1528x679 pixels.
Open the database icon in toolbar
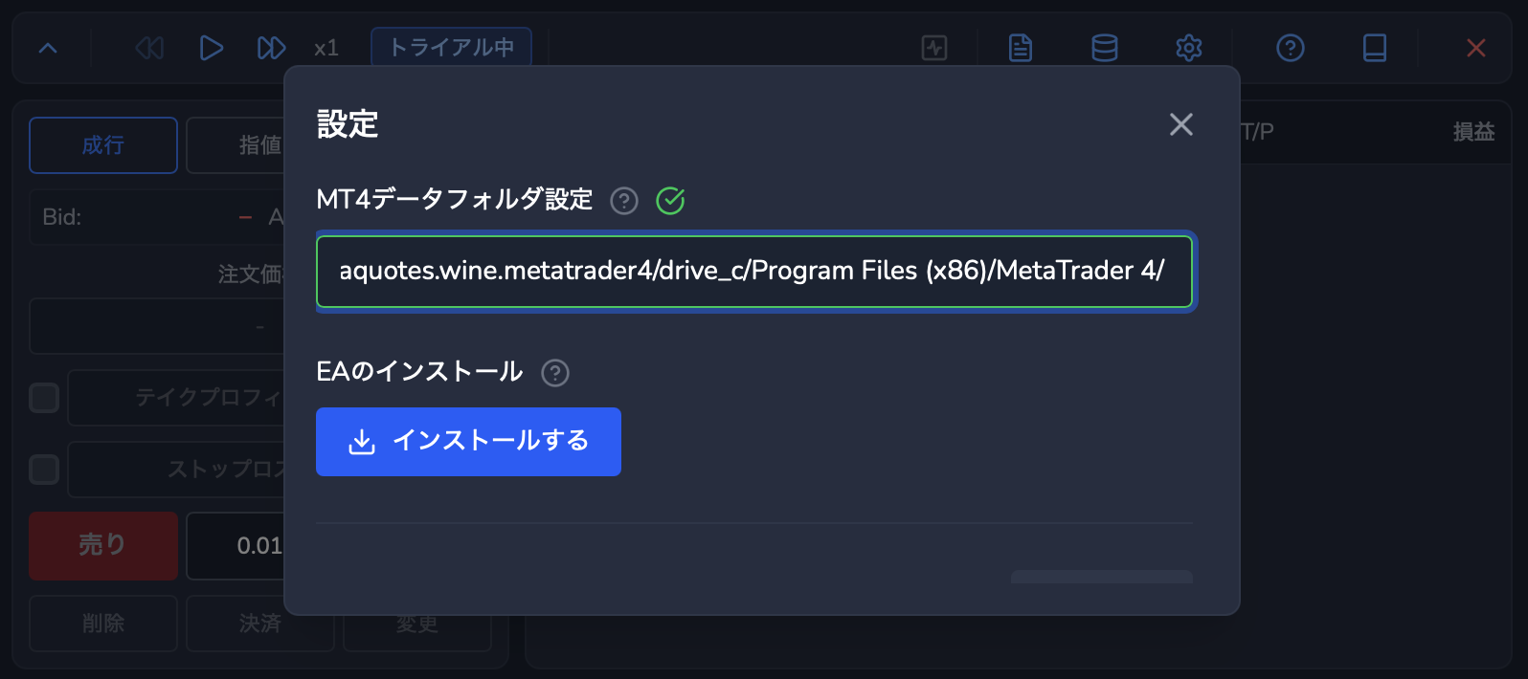tap(1105, 48)
